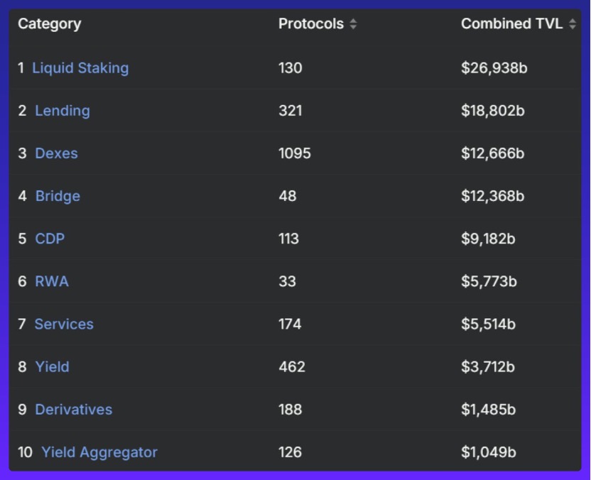Click the Category column header
Screen dimensions: 591x480
[x=49, y=24]
